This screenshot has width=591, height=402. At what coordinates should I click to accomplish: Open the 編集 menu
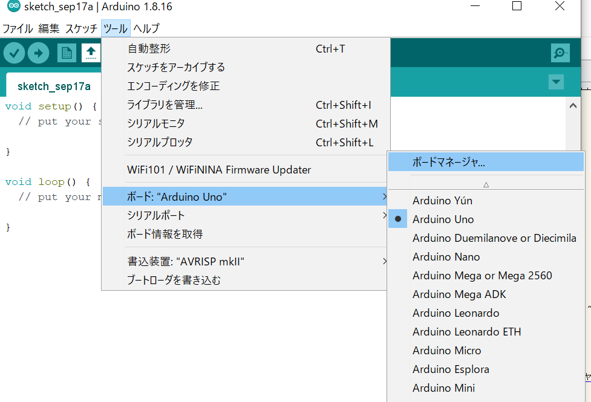click(49, 28)
